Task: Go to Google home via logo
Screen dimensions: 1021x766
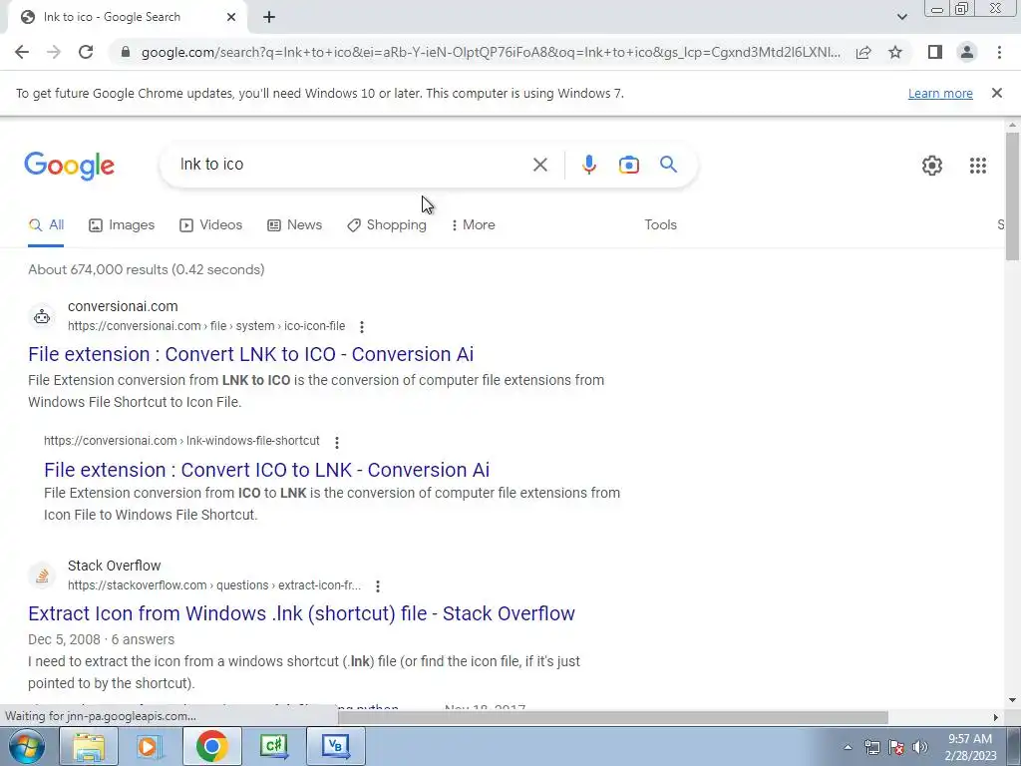Action: point(69,167)
